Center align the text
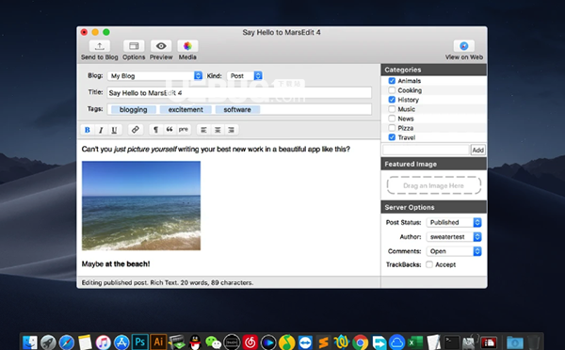This screenshot has width=565, height=350. pos(218,130)
